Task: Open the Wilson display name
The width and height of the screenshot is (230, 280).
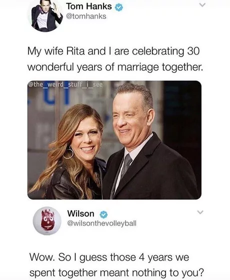Action: 80,214
